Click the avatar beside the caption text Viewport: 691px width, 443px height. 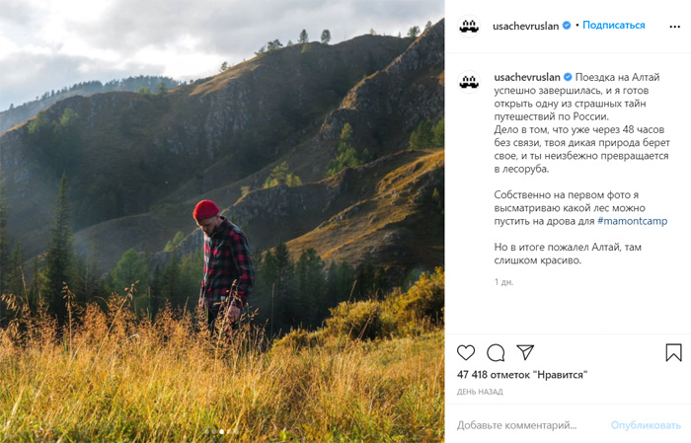[469, 82]
